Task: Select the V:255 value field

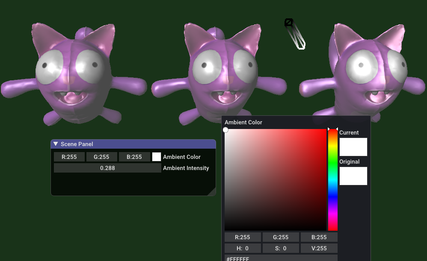Action: (x=319, y=248)
